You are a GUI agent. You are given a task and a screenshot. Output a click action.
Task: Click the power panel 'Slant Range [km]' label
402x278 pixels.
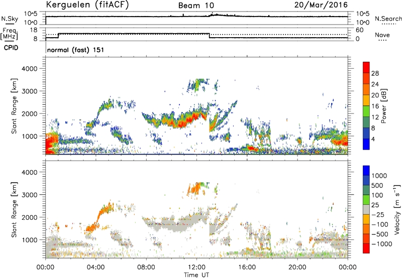tap(14, 106)
